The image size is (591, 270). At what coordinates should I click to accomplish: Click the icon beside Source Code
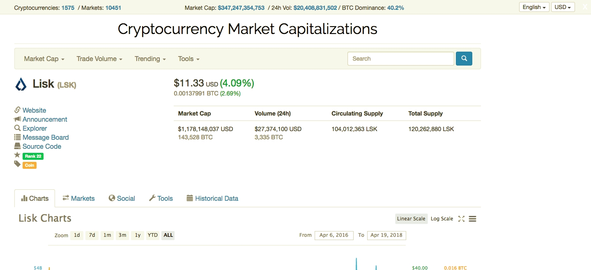tap(17, 146)
